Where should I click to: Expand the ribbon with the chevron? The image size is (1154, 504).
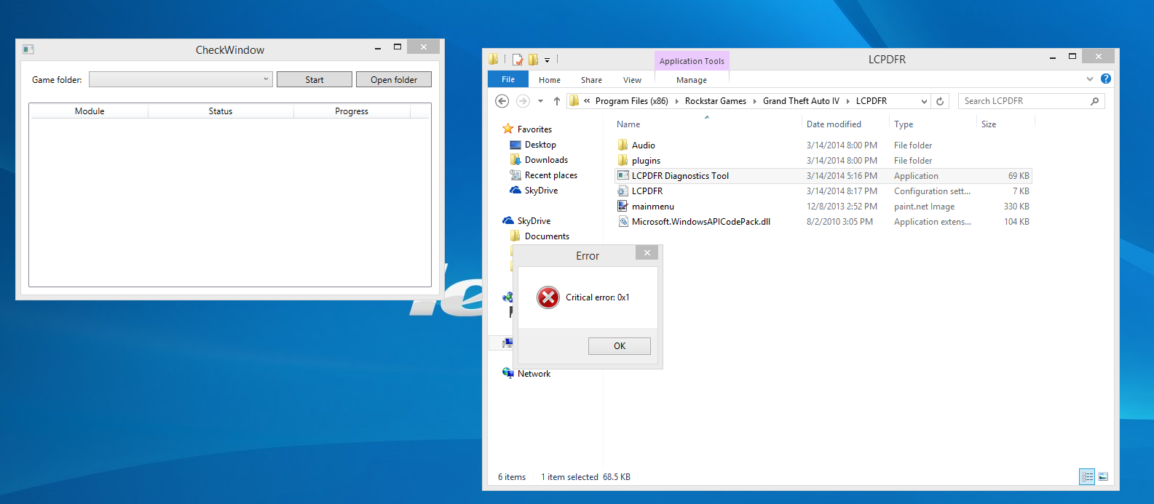(1090, 79)
